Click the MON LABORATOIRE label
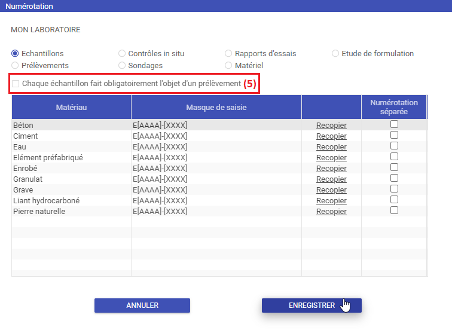 (x=45, y=30)
